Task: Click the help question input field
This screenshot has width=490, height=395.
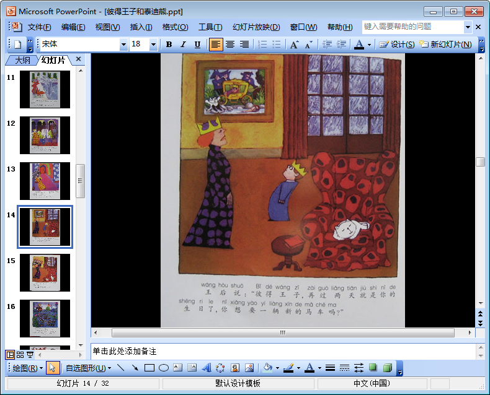Action: pyautogui.click(x=413, y=27)
